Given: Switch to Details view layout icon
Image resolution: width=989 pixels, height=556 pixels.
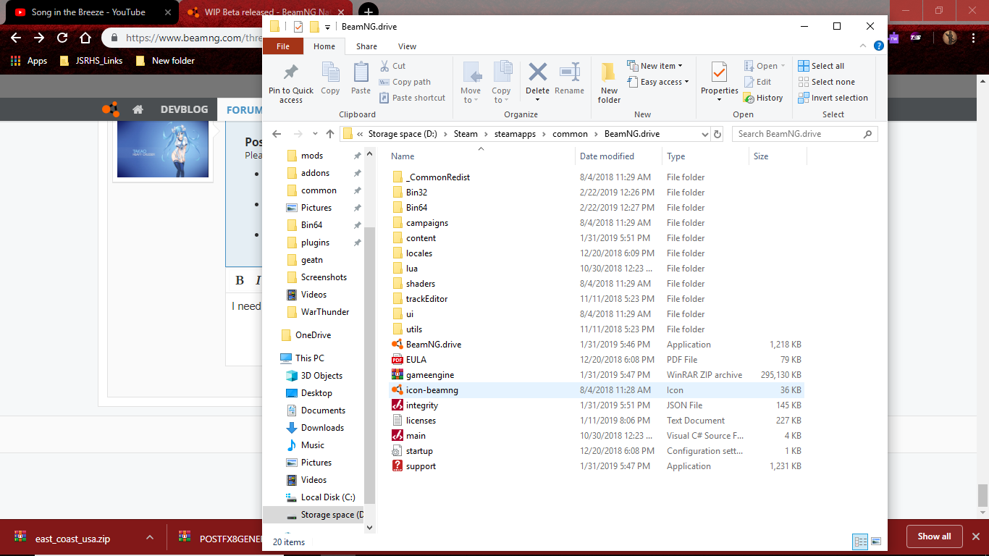Looking at the screenshot, I should point(860,541).
